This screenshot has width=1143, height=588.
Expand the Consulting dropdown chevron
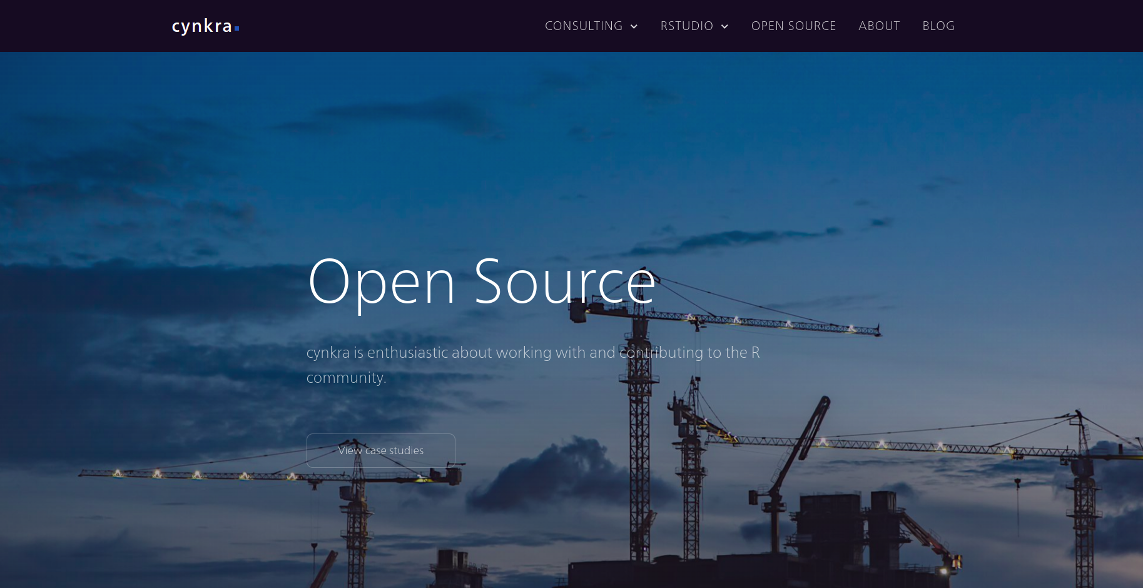(x=634, y=26)
